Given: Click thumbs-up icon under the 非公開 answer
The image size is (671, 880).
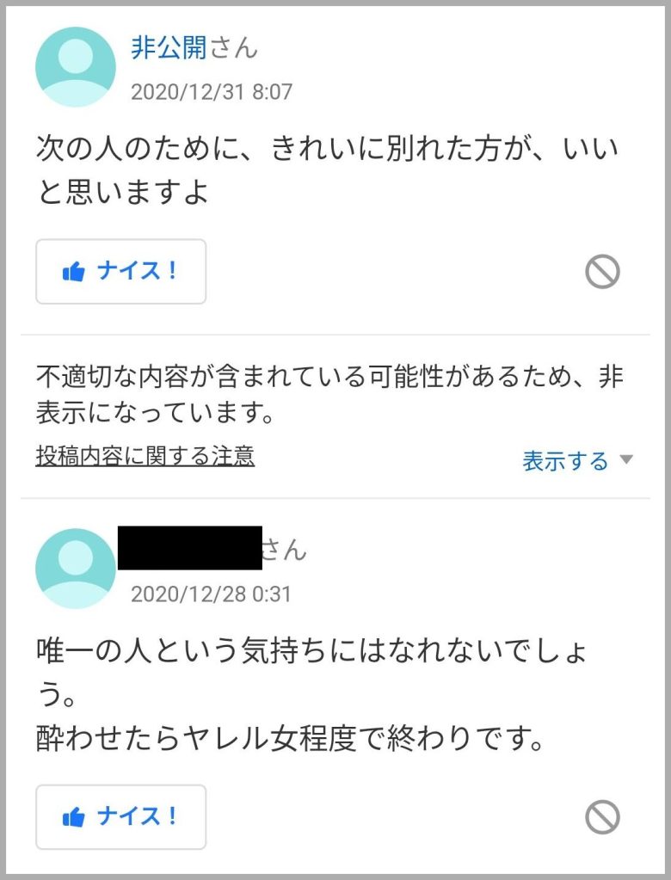Looking at the screenshot, I should (74, 273).
